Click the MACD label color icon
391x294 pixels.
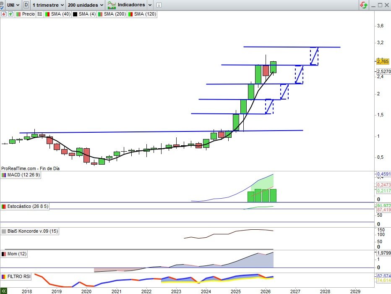tap(4, 175)
